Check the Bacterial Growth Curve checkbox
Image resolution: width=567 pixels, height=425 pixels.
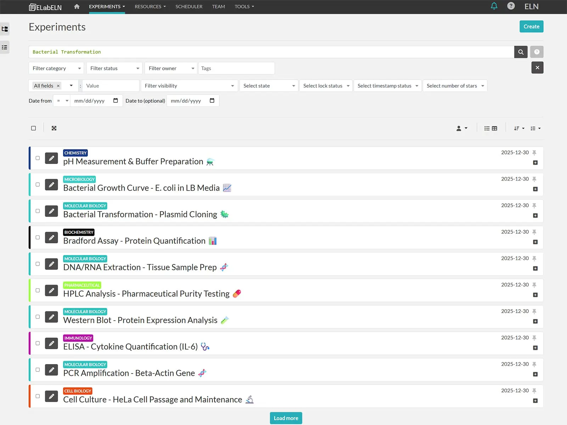(38, 185)
